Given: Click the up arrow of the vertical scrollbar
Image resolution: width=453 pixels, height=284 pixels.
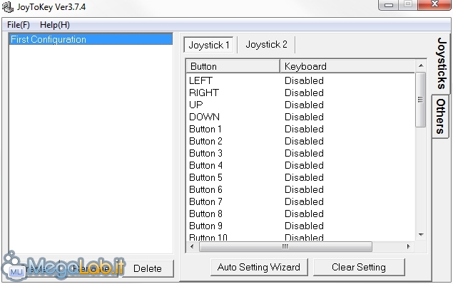Looking at the screenshot, I should coord(421,65).
